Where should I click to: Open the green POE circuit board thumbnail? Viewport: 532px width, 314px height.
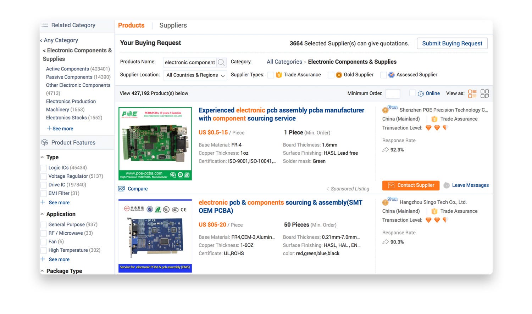(x=155, y=144)
